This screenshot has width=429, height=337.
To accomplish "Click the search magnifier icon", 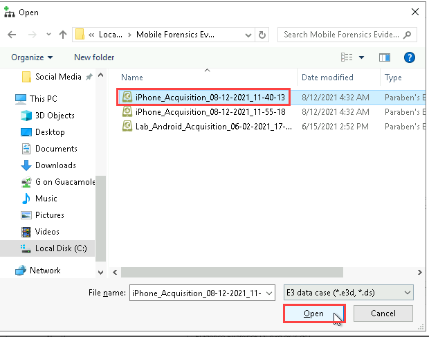I will 407,35.
